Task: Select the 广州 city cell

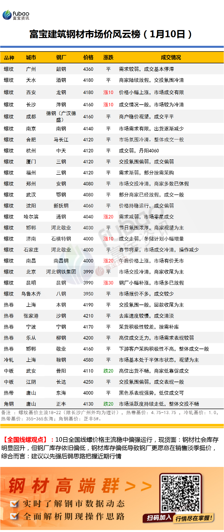Action: click(31, 69)
